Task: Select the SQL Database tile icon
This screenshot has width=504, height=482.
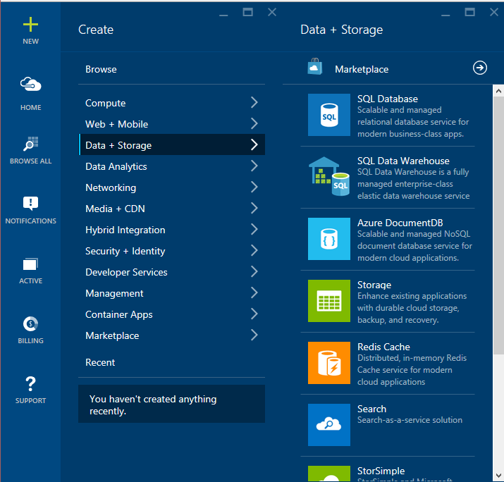Action: pyautogui.click(x=328, y=115)
